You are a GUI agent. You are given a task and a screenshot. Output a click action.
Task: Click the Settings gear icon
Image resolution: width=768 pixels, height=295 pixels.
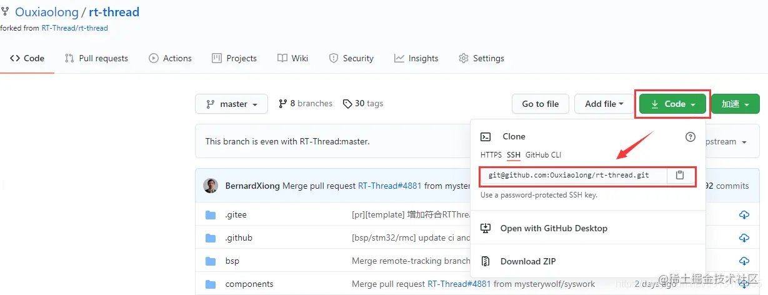coord(464,58)
